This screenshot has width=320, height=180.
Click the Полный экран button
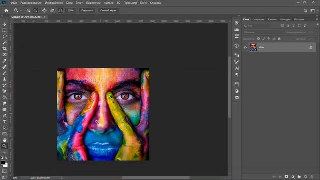(108, 11)
